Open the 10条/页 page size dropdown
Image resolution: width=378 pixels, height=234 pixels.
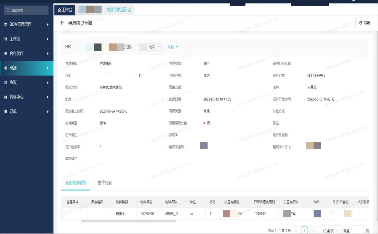pos(330,230)
